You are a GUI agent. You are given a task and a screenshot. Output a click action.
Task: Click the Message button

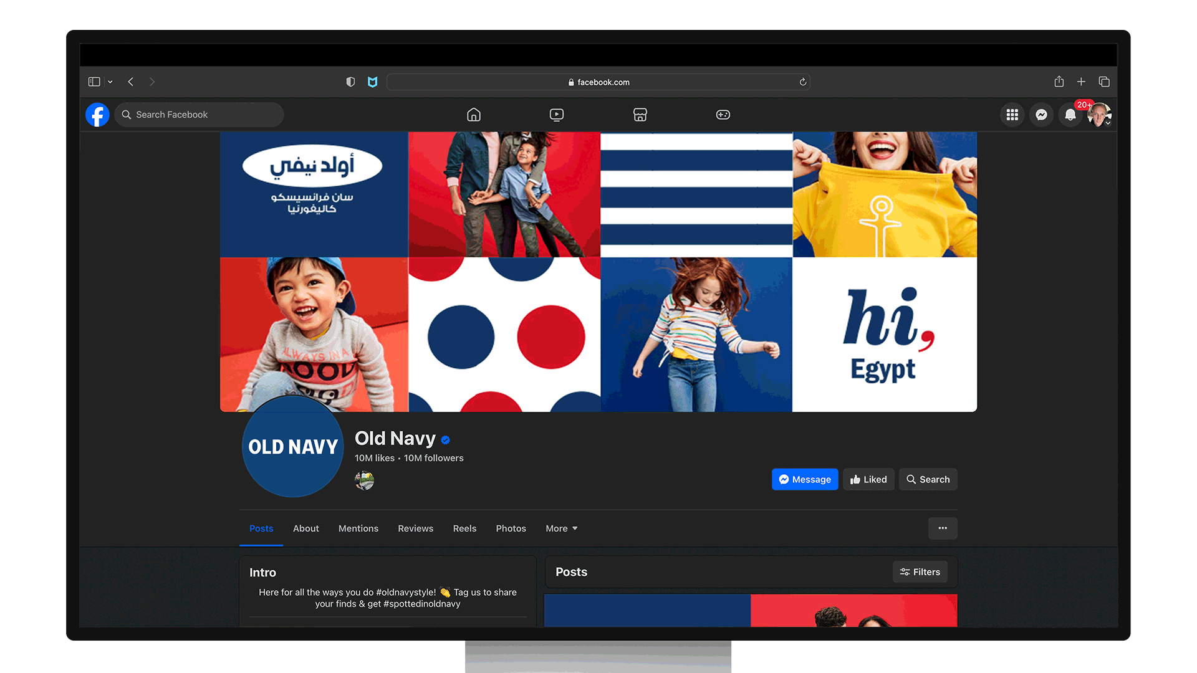tap(805, 479)
